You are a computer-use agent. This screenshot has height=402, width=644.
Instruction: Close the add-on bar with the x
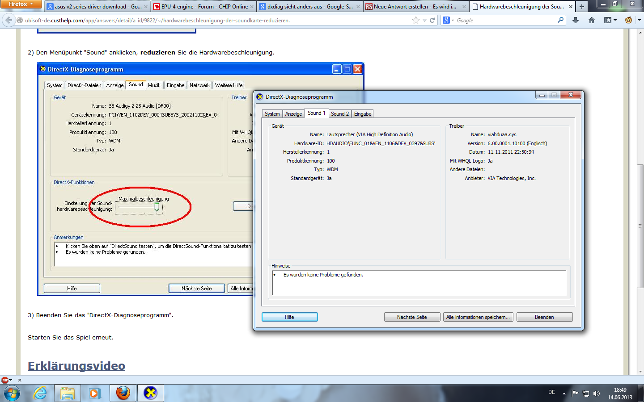(x=20, y=380)
